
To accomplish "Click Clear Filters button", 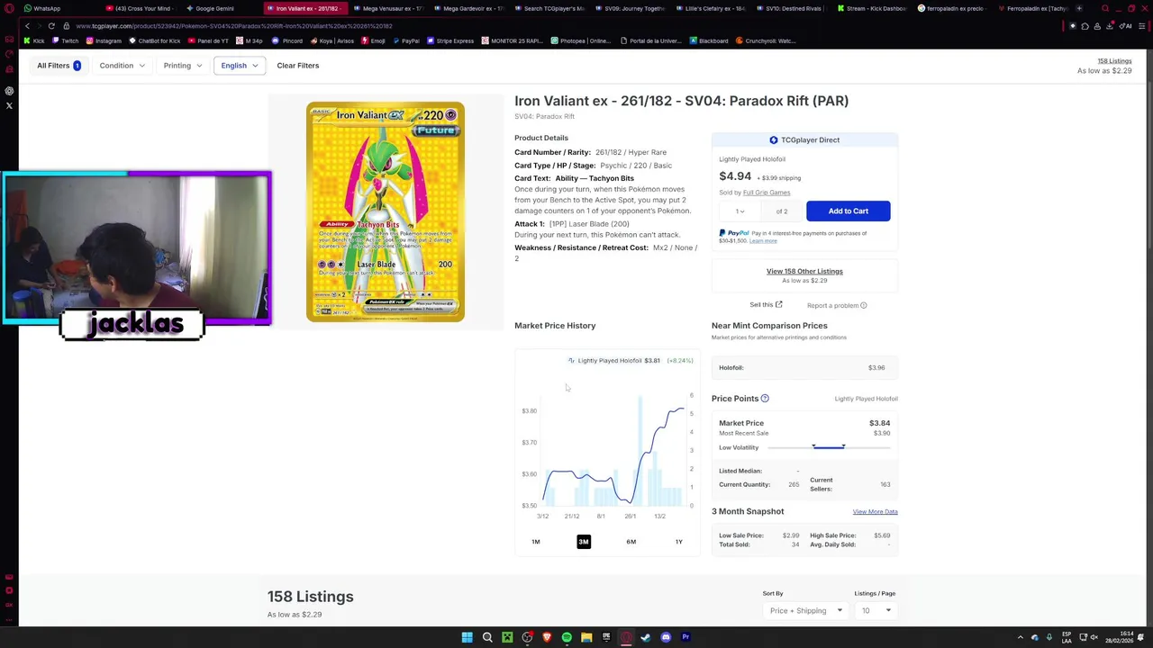I will pyautogui.click(x=298, y=66).
